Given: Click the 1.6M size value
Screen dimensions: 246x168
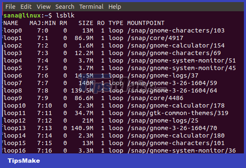Looking at the screenshot, I should (x=86, y=45).
